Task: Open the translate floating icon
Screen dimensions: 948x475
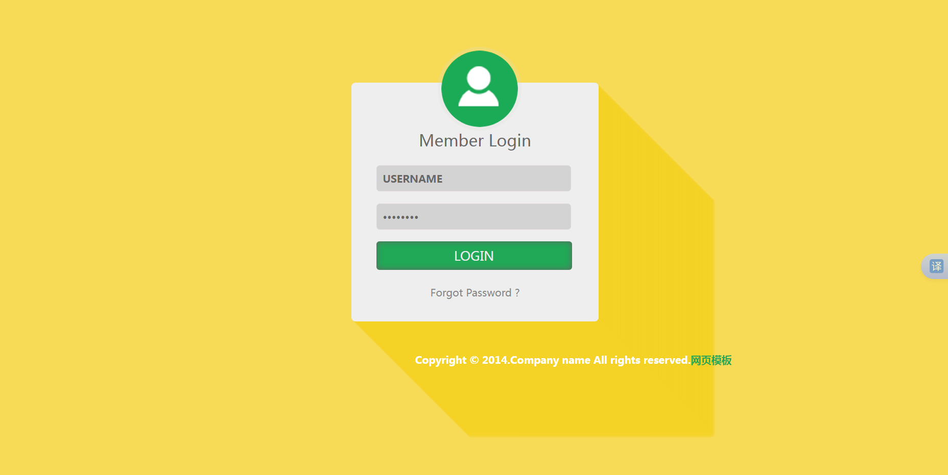Action: pos(936,266)
